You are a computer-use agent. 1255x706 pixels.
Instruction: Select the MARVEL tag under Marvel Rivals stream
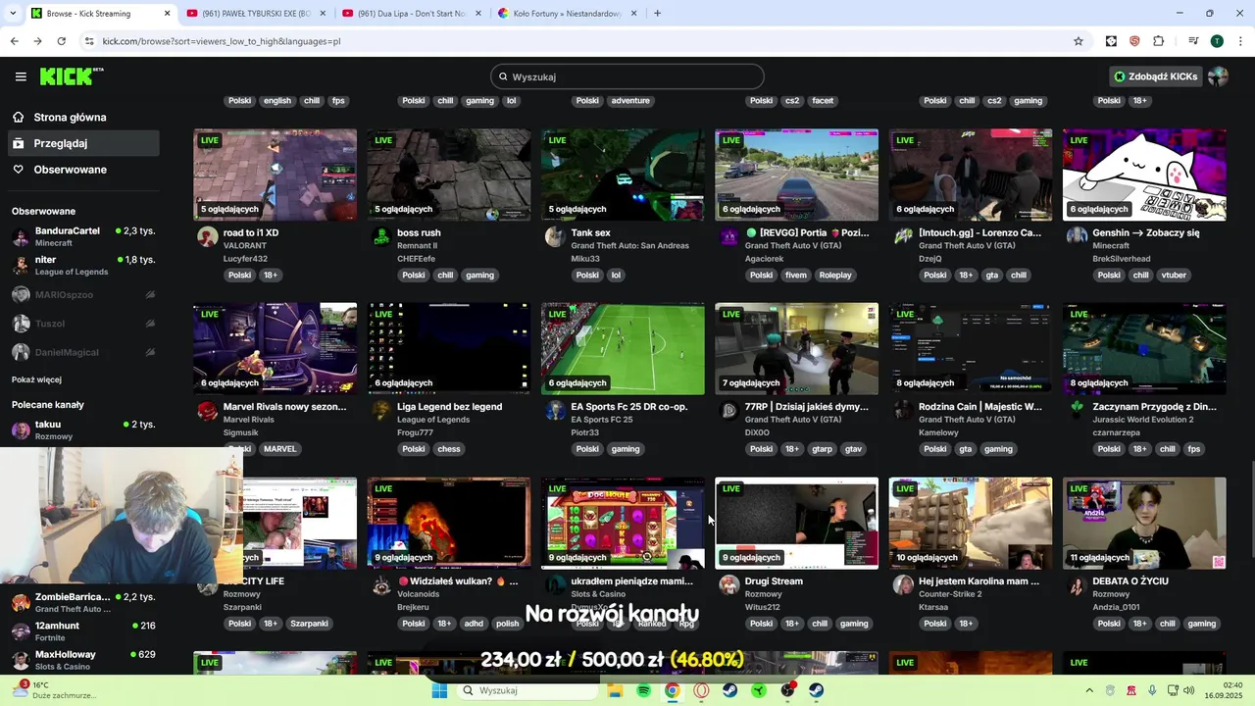click(279, 449)
